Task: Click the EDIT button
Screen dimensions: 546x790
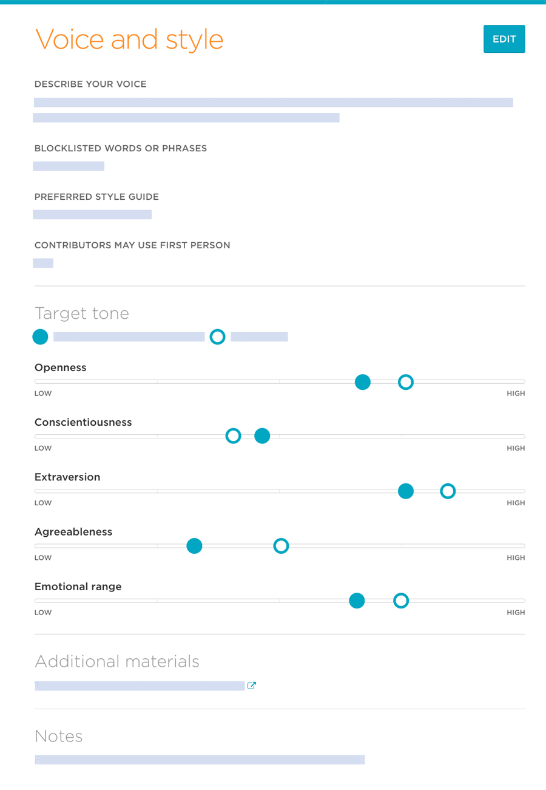Action: 504,39
